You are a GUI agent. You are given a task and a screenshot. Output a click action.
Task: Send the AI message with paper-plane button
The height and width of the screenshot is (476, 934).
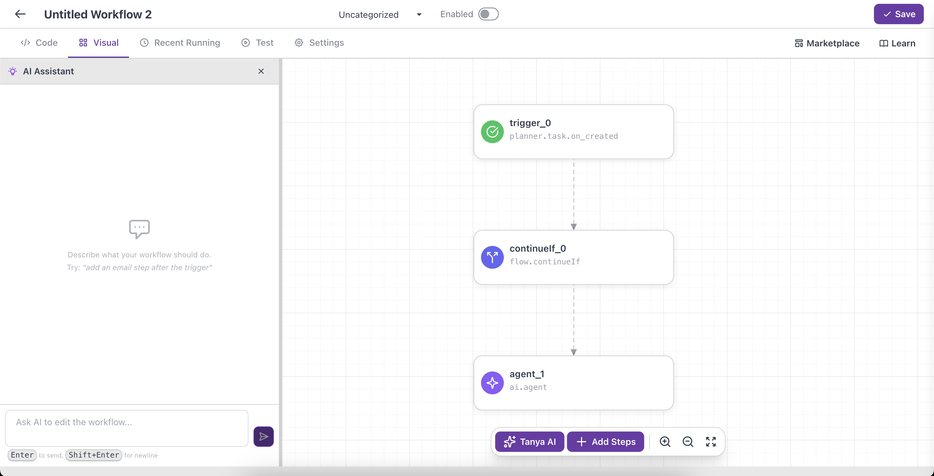264,437
